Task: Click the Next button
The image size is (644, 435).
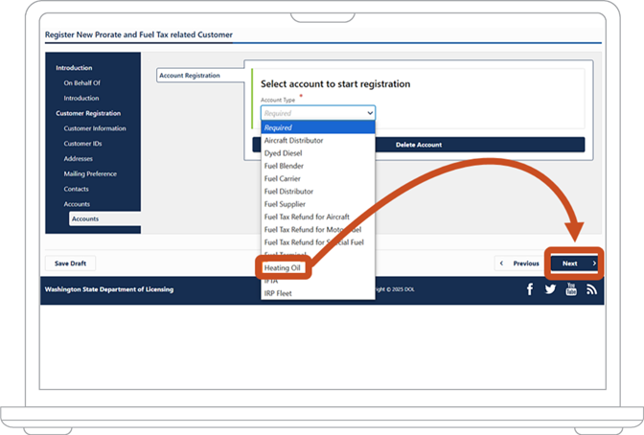Action: pyautogui.click(x=574, y=263)
